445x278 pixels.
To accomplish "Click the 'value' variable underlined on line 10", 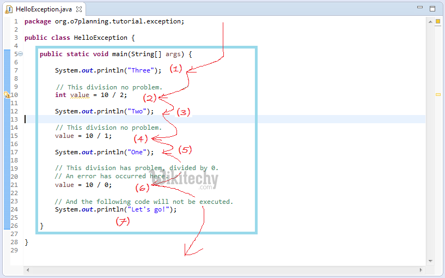I will click(x=80, y=95).
